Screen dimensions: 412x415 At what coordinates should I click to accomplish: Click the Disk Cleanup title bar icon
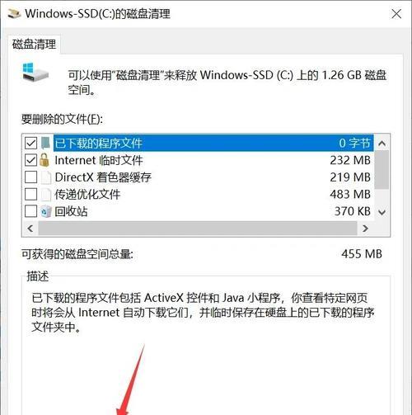tap(14, 14)
